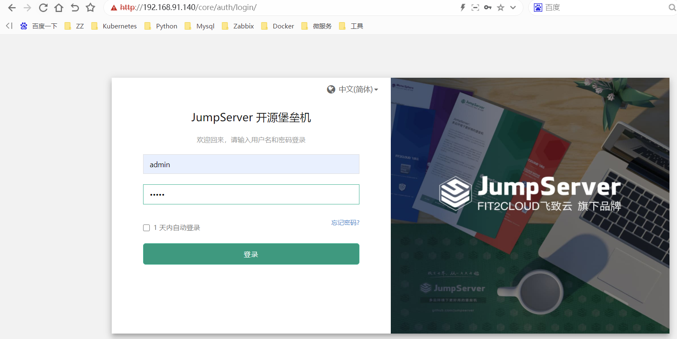Click the green 登录 button
Viewport: 677px width, 339px height.
[x=251, y=254]
